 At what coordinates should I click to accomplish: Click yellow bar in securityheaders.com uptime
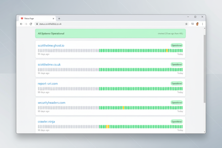[x=123, y=108]
